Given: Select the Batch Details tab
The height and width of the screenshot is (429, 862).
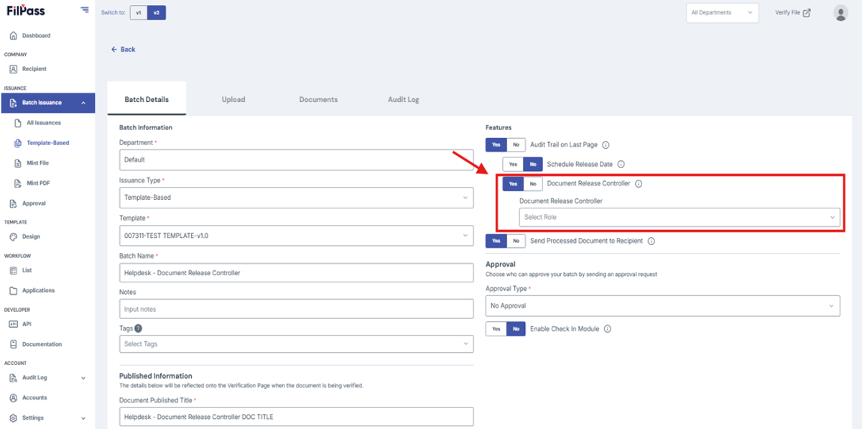Looking at the screenshot, I should [147, 99].
